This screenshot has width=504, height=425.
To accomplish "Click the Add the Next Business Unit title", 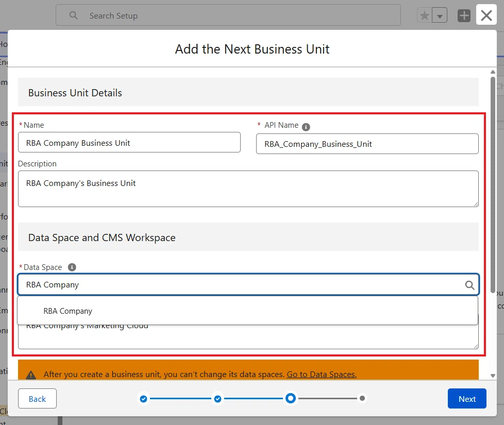I will coord(252,49).
